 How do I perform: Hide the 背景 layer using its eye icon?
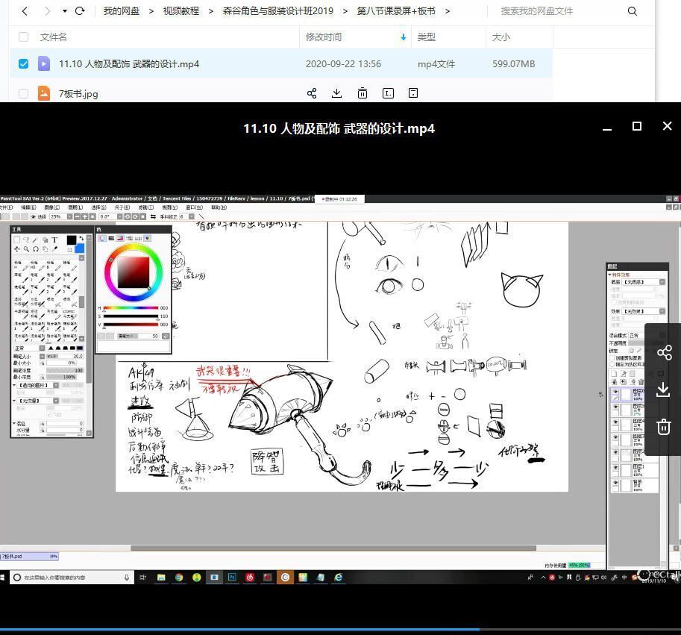click(614, 481)
